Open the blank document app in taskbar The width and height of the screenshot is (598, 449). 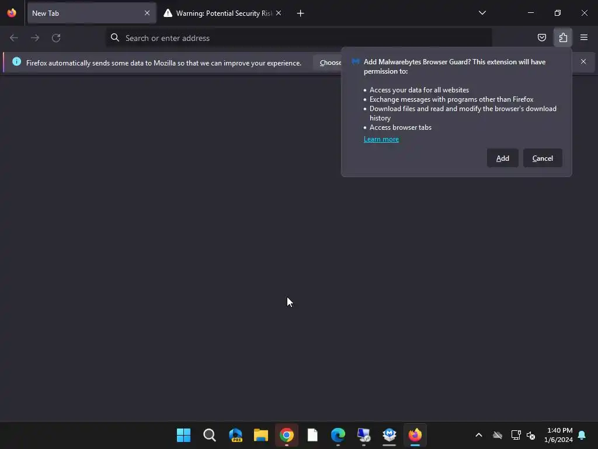312,435
